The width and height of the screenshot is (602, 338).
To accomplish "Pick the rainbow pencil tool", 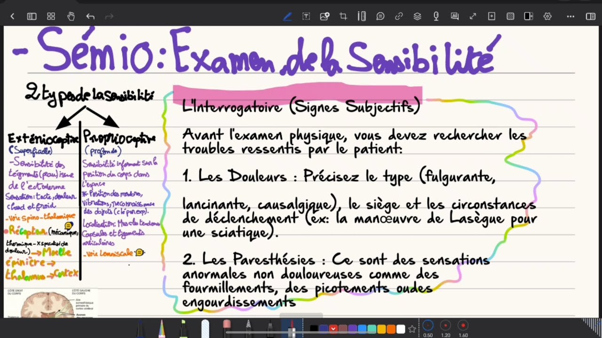I will click(162, 329).
